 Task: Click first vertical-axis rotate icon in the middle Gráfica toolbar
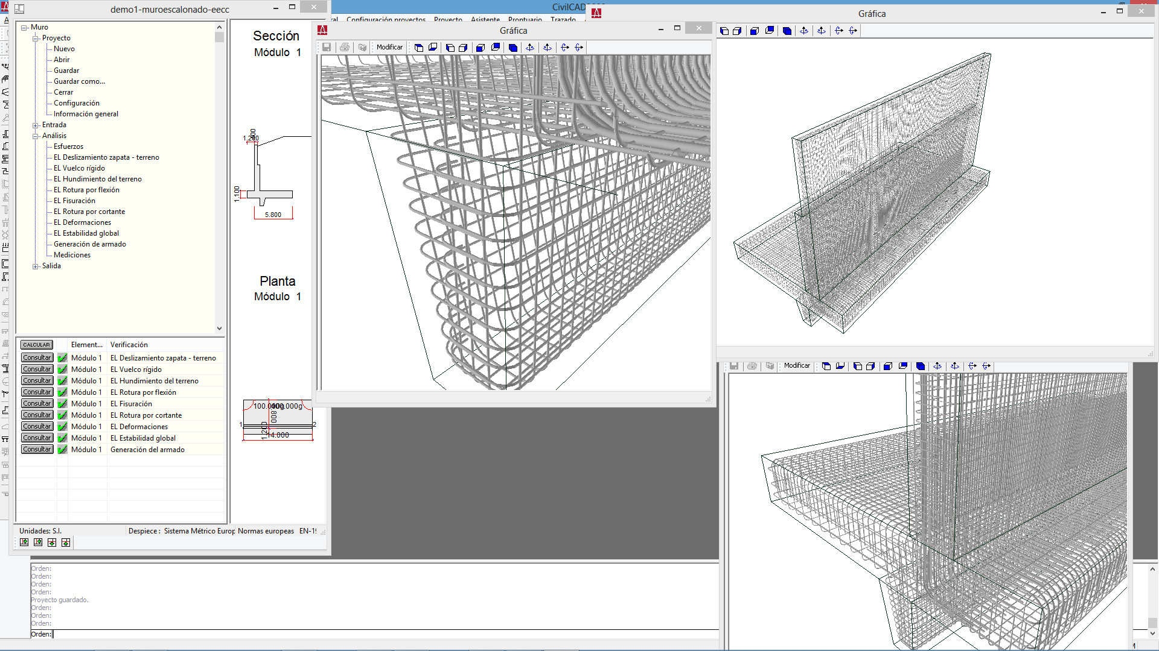click(530, 47)
